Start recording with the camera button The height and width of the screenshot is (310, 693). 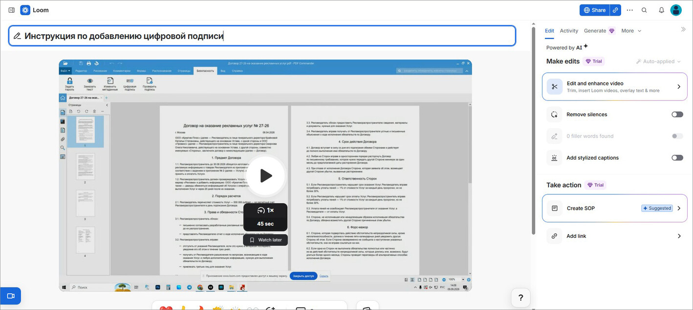click(10, 296)
